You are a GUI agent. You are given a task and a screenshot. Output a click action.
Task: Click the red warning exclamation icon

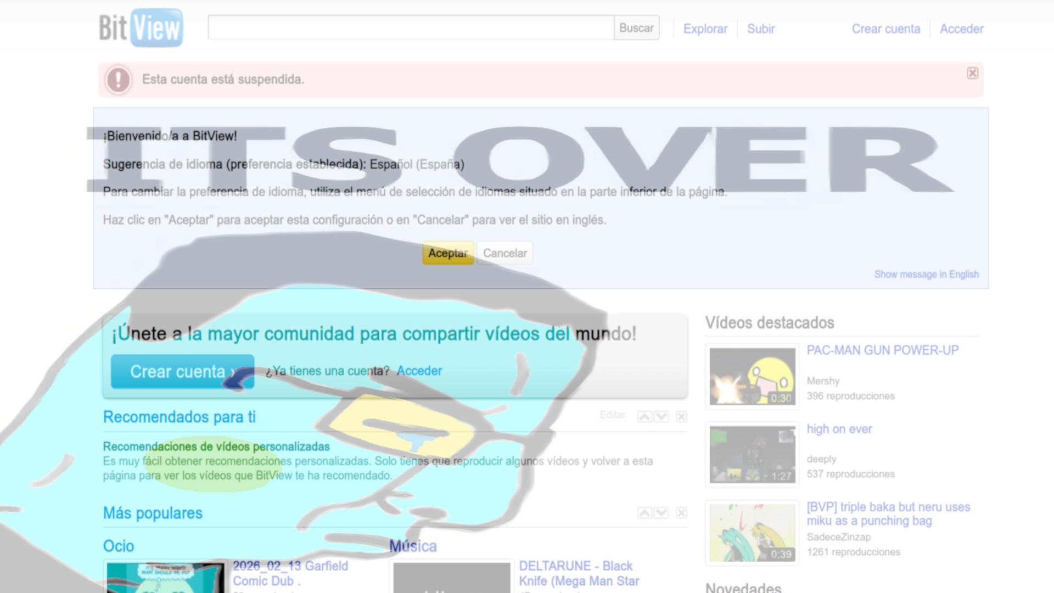(x=119, y=80)
